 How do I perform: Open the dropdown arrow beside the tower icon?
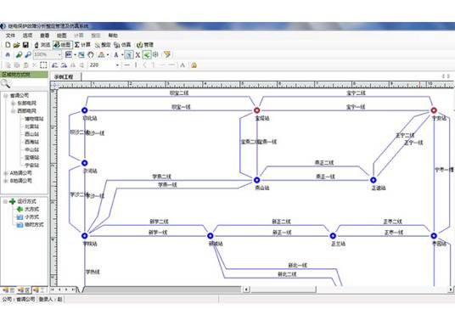point(108,54)
